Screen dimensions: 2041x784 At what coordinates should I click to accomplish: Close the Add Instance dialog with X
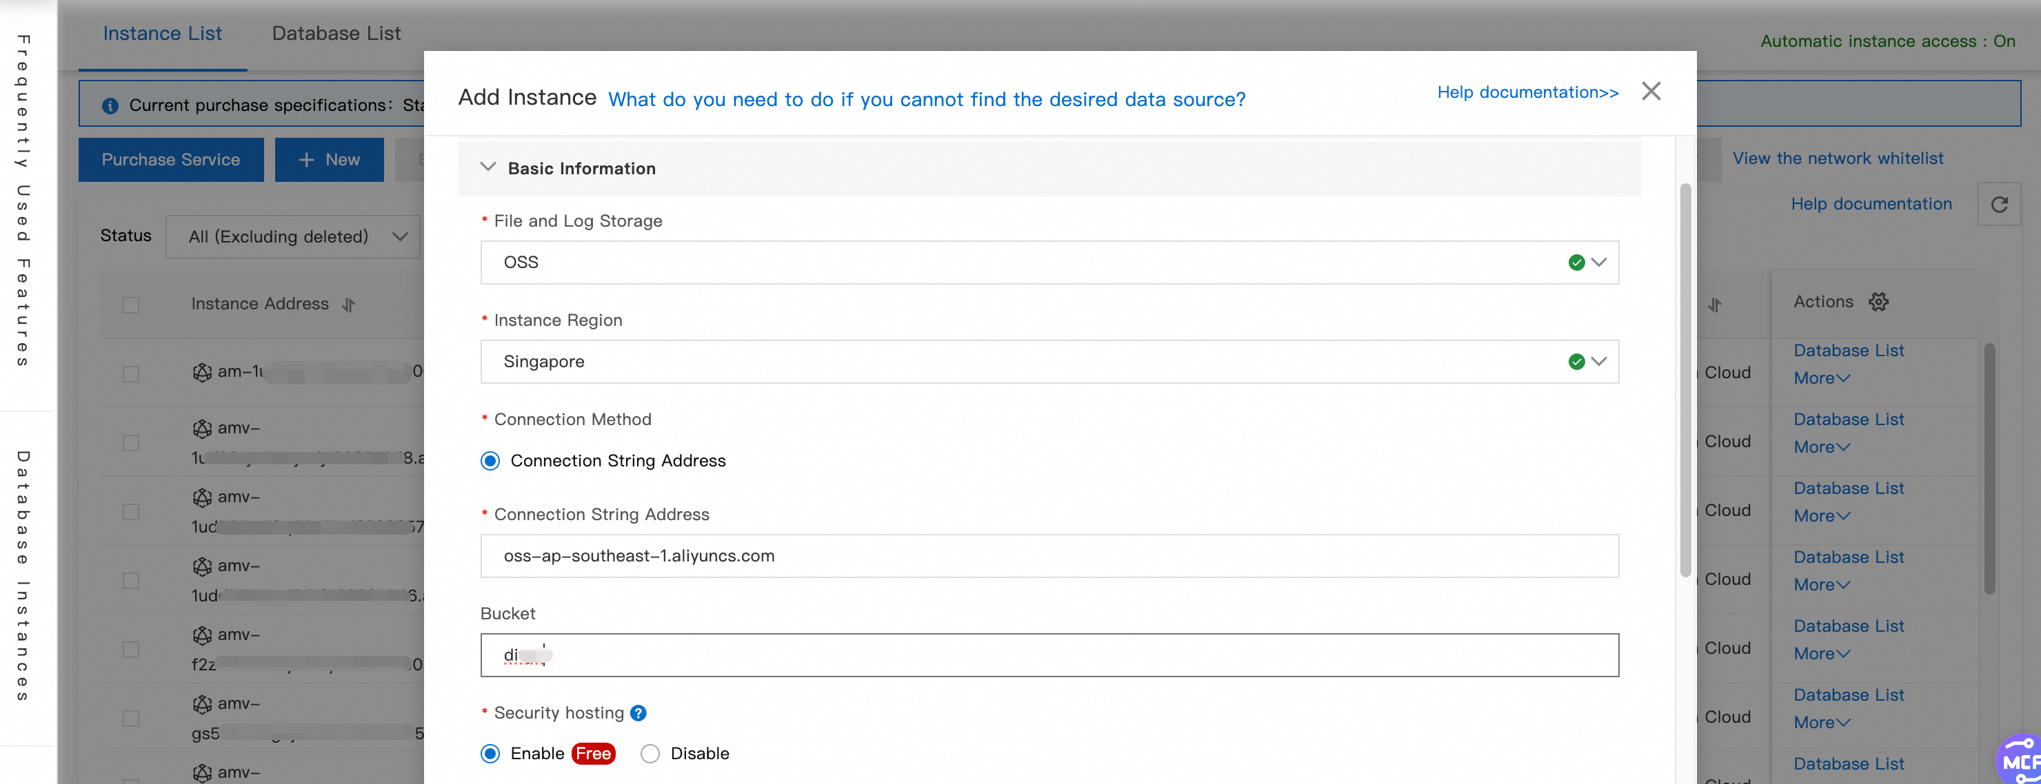1651,91
